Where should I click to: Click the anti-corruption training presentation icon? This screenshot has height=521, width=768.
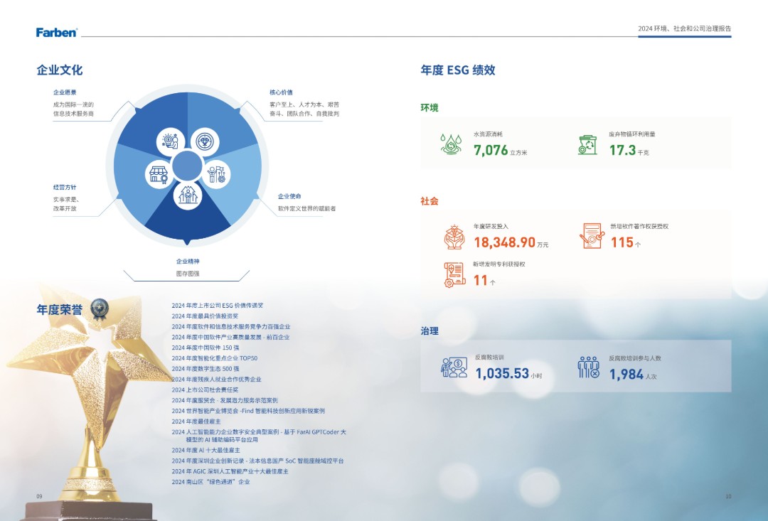(454, 367)
